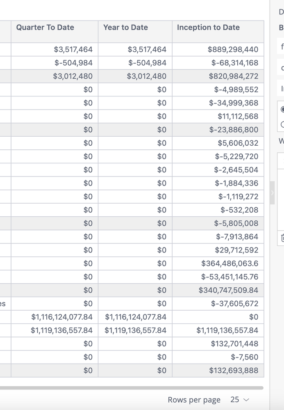Select the $889,298,440 cell
Image resolution: width=284 pixels, height=410 pixels.
[233, 50]
